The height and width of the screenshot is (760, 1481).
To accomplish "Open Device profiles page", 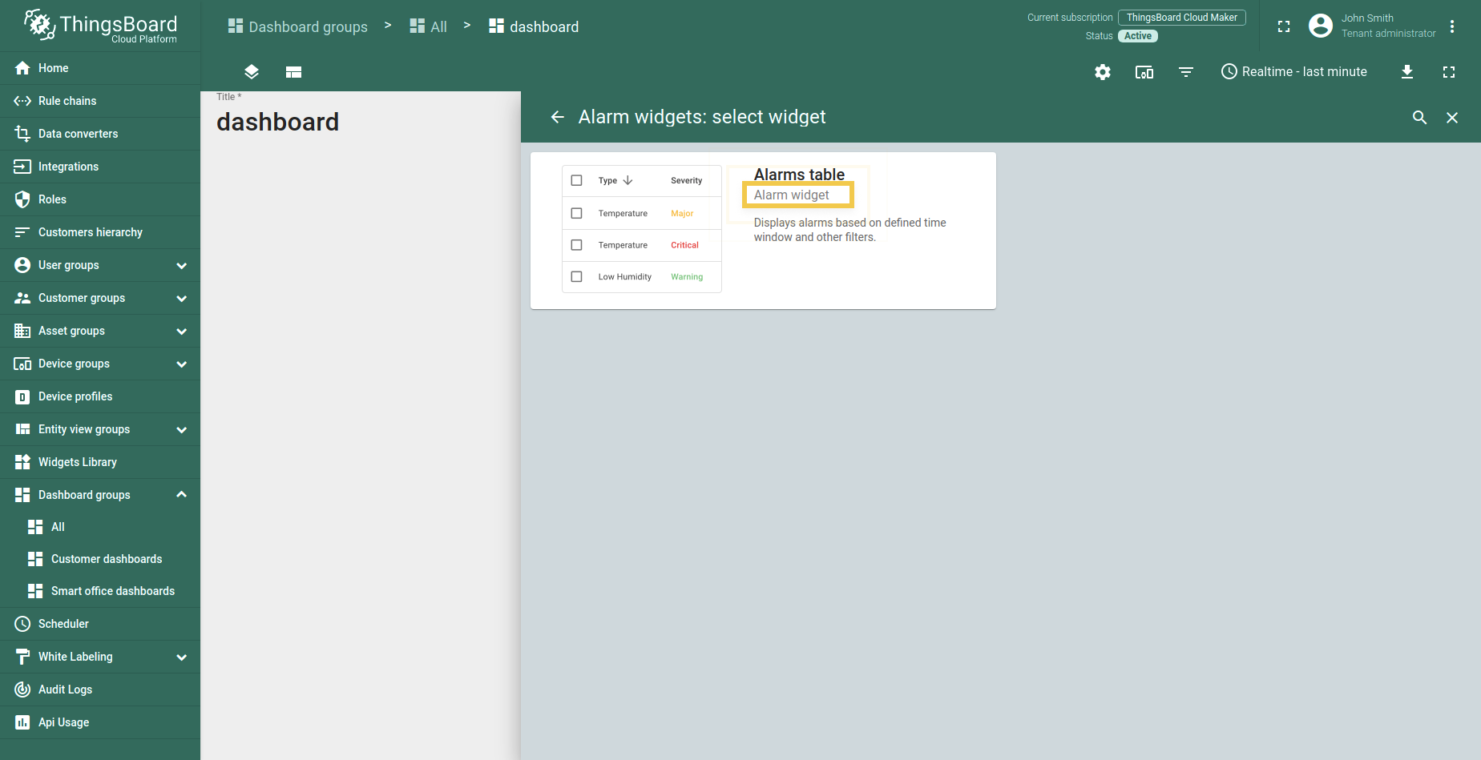I will click(100, 396).
